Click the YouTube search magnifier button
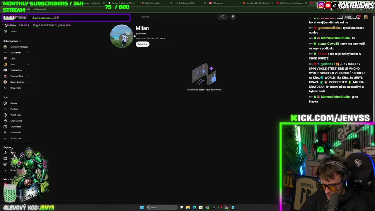 (x=223, y=17)
